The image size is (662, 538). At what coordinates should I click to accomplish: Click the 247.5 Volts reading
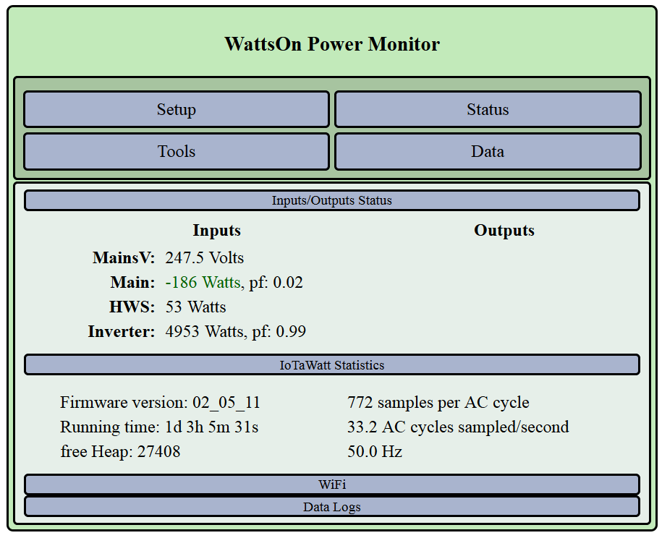204,258
